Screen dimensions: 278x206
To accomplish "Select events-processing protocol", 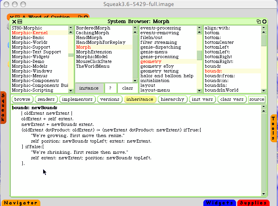I will pyautogui.click(x=168, y=28).
